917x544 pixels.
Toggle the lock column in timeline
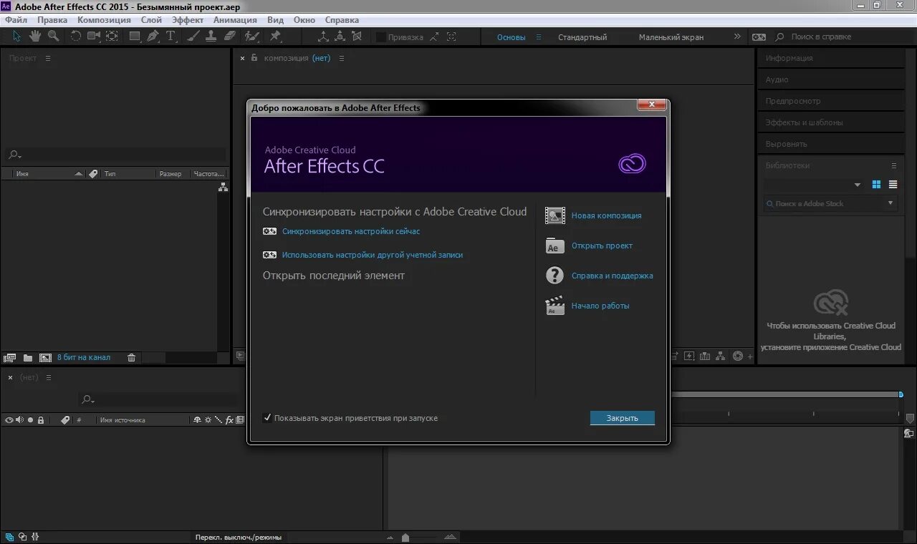pyautogui.click(x=41, y=420)
